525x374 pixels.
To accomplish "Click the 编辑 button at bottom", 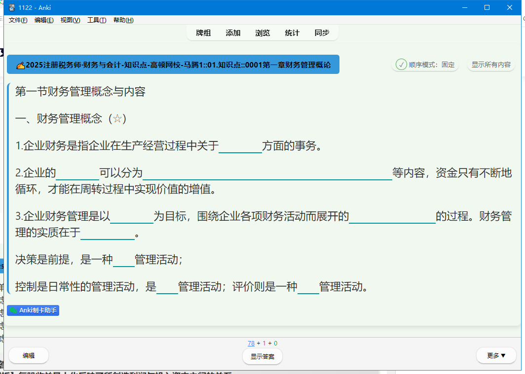I will (x=29, y=356).
